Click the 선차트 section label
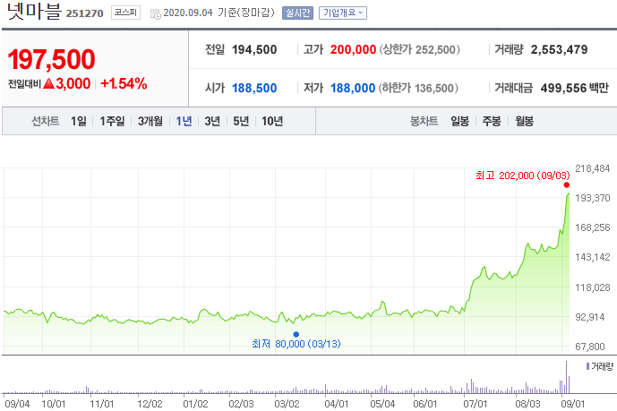The height and width of the screenshot is (411, 617). tap(46, 121)
